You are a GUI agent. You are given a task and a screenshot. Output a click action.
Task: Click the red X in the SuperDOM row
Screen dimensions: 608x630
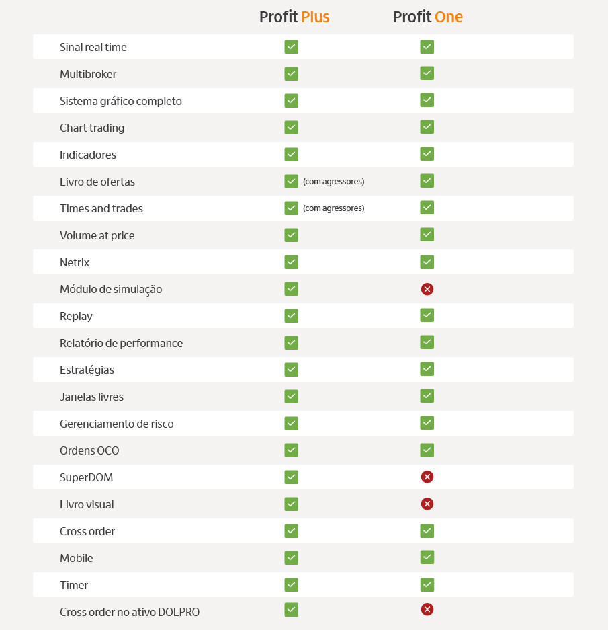[x=427, y=477]
